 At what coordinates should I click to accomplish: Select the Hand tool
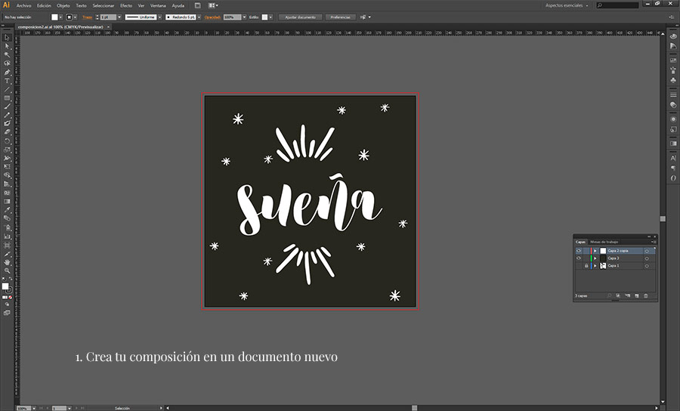(x=7, y=262)
